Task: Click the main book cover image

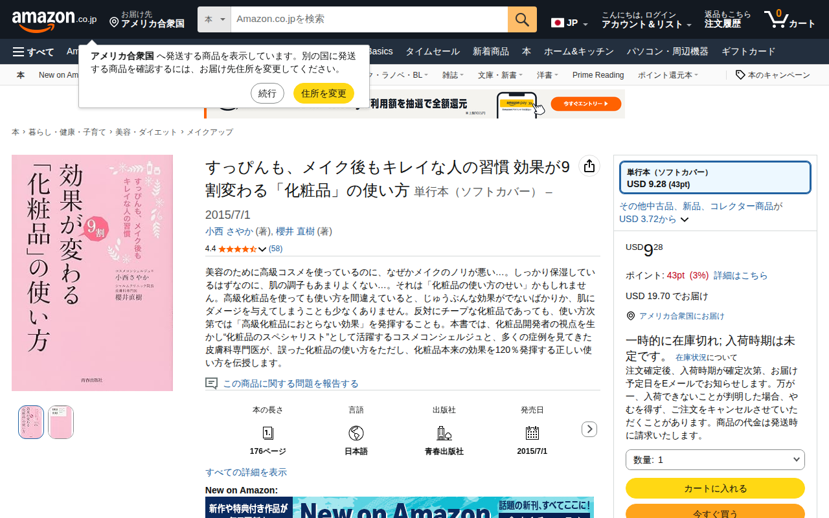Action: [x=93, y=273]
